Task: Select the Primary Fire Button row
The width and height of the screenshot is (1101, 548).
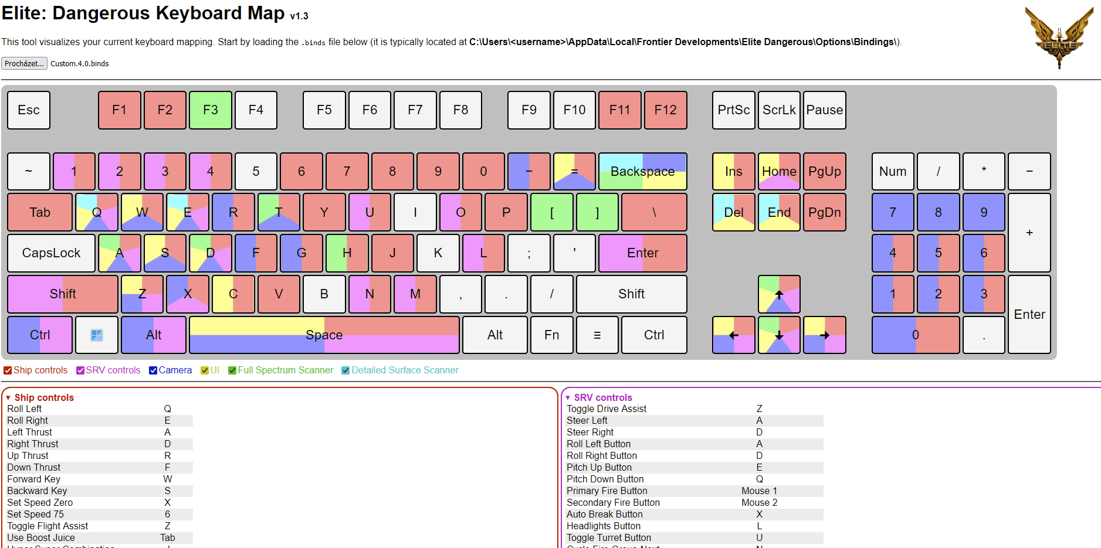Action: click(x=695, y=491)
